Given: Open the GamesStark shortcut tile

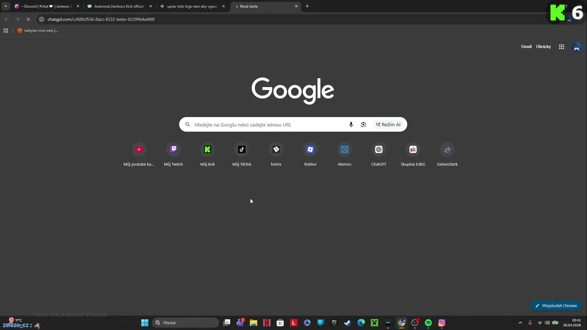Looking at the screenshot, I should 447,155.
